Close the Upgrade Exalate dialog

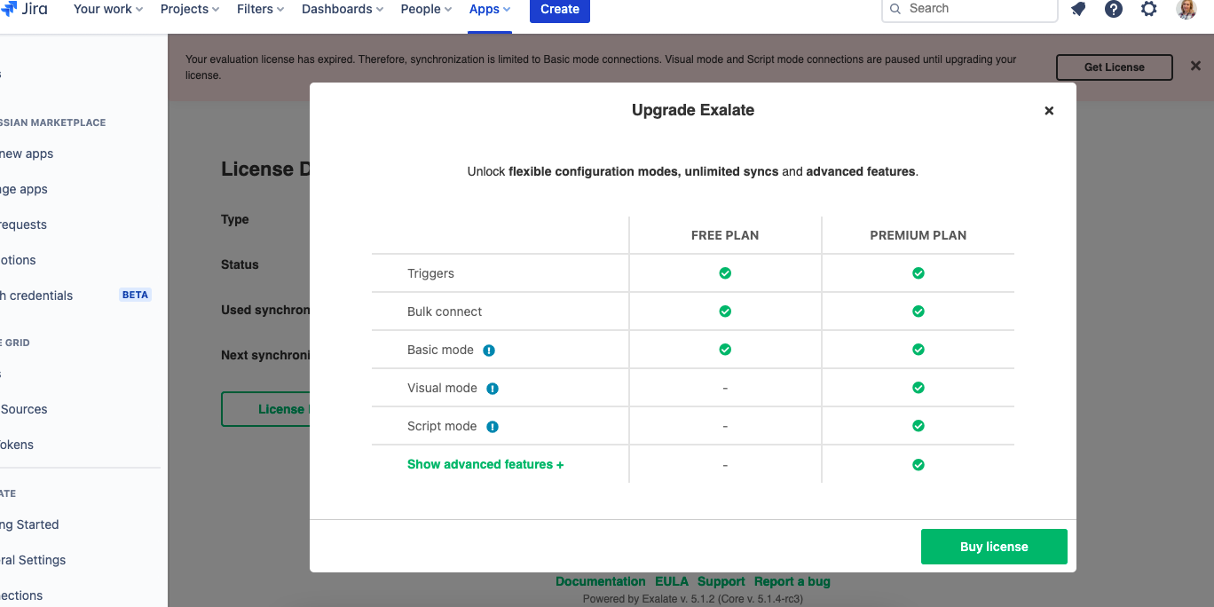1049,111
